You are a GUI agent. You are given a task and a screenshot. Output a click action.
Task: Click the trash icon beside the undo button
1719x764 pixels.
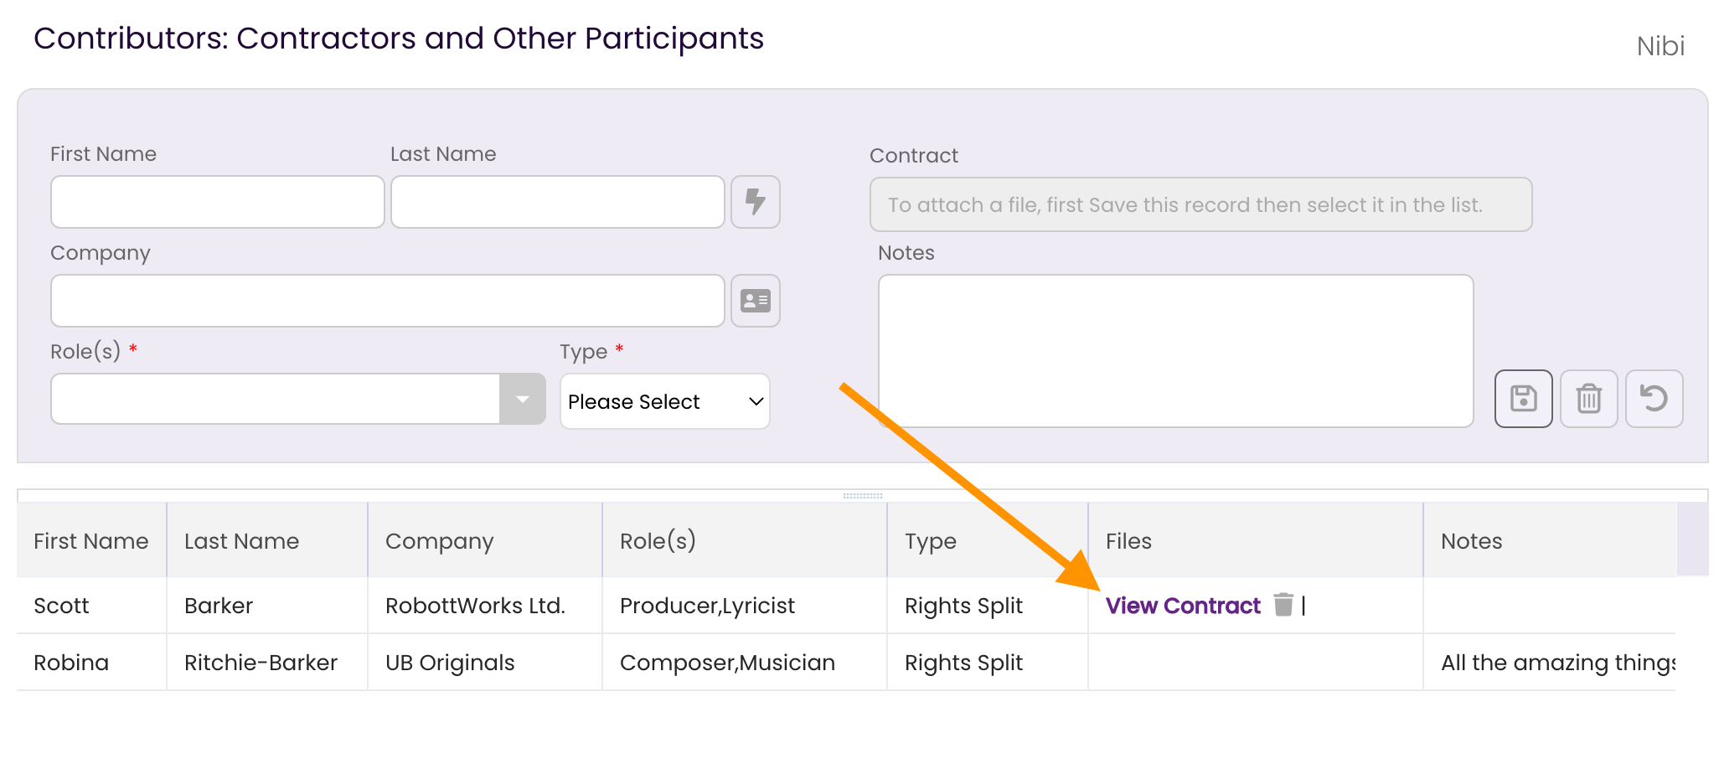pos(1588,399)
